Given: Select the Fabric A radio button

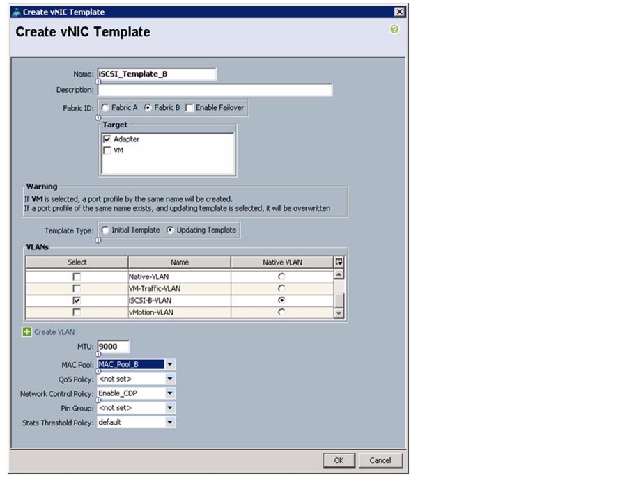Looking at the screenshot, I should (x=105, y=107).
